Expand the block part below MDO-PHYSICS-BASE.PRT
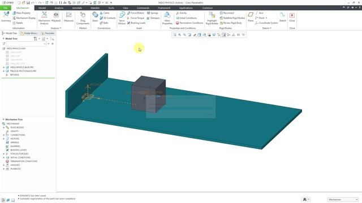Image resolution: width=362 pixels, height=203 pixels. pyautogui.click(x=4, y=71)
